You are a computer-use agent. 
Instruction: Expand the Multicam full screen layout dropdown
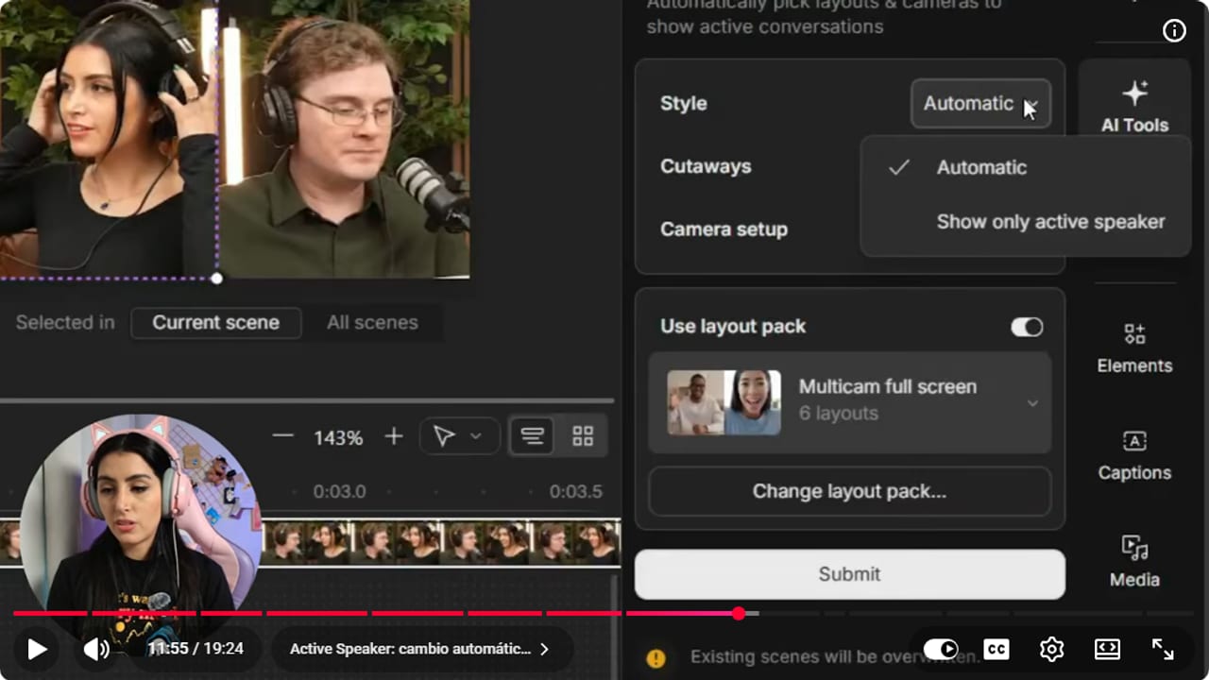(x=1032, y=403)
